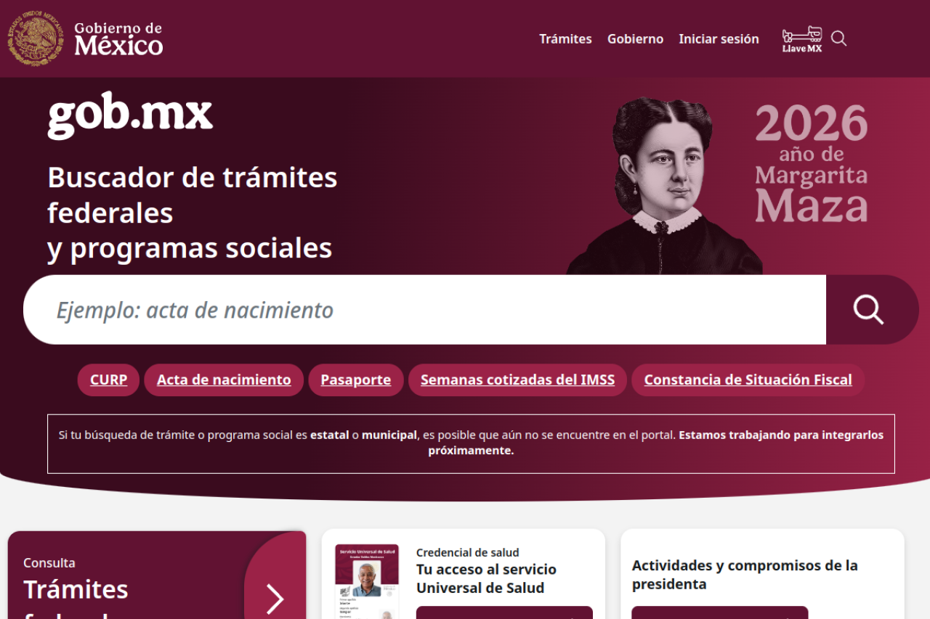Open the Gobierno menu item
The height and width of the screenshot is (619, 930).
(635, 39)
